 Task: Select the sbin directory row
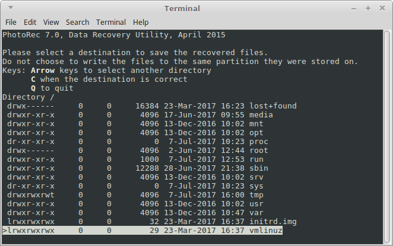pyautogui.click(x=137, y=168)
